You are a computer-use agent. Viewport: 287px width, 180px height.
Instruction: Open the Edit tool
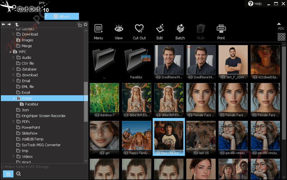(160, 32)
